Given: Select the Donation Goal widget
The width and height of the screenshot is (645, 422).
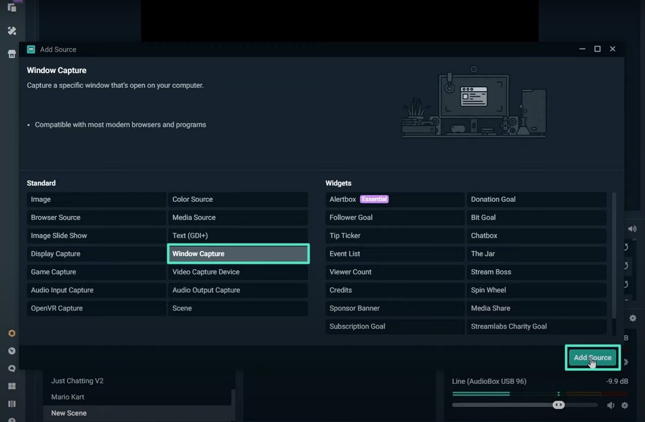Looking at the screenshot, I should point(536,199).
